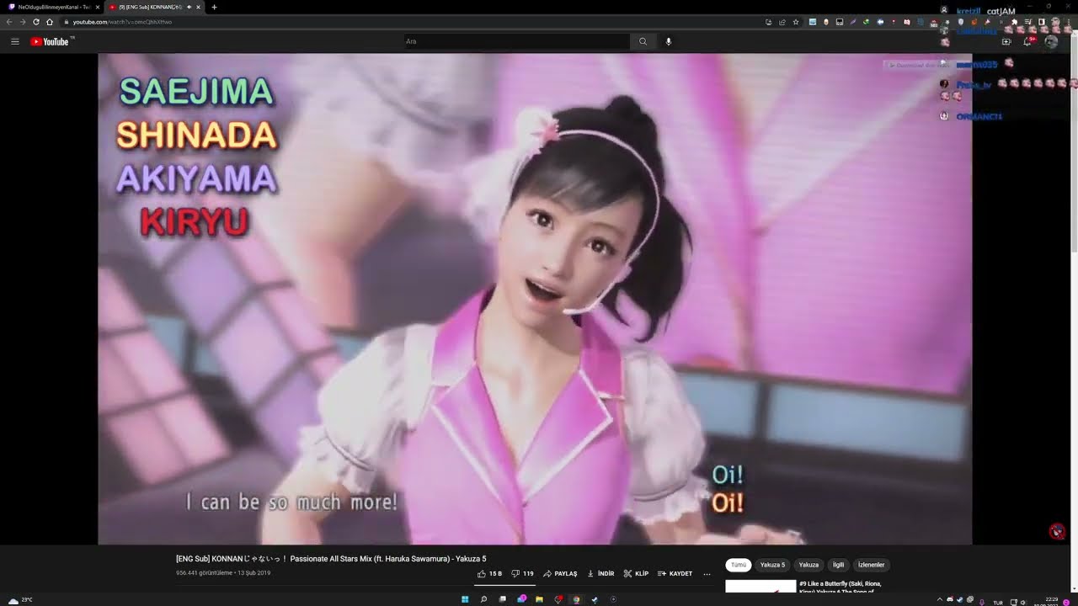
Task: Switch to the NeOlduguBilinmeyenKanal Twitch tab
Action: pyautogui.click(x=51, y=7)
